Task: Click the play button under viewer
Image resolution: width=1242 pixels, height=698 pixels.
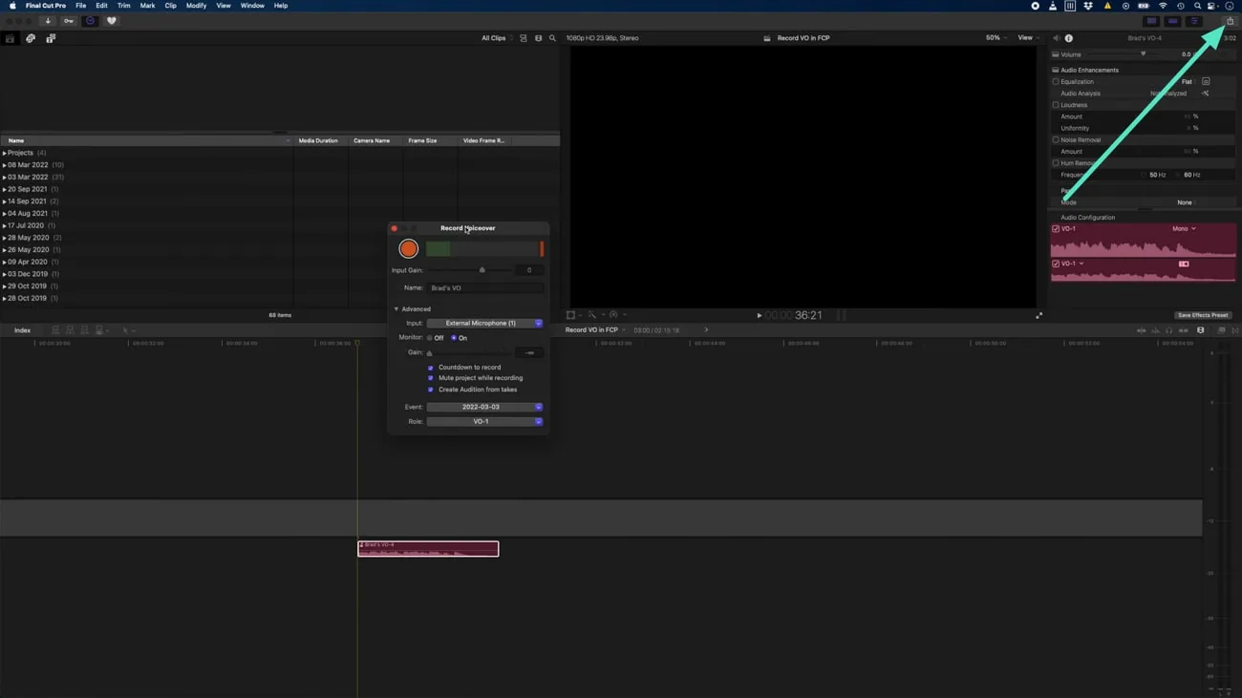Action: (760, 315)
